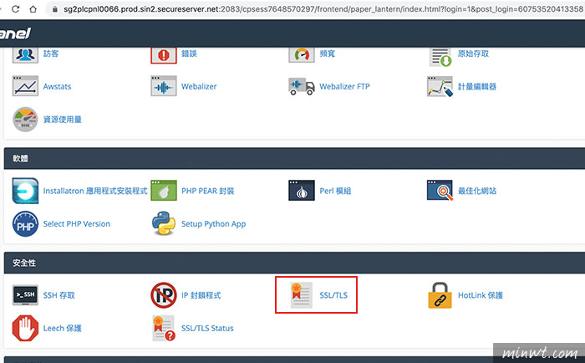The height and width of the screenshot is (363, 585).
Task: Click the HotLink 保護 padlock icon
Action: click(440, 295)
